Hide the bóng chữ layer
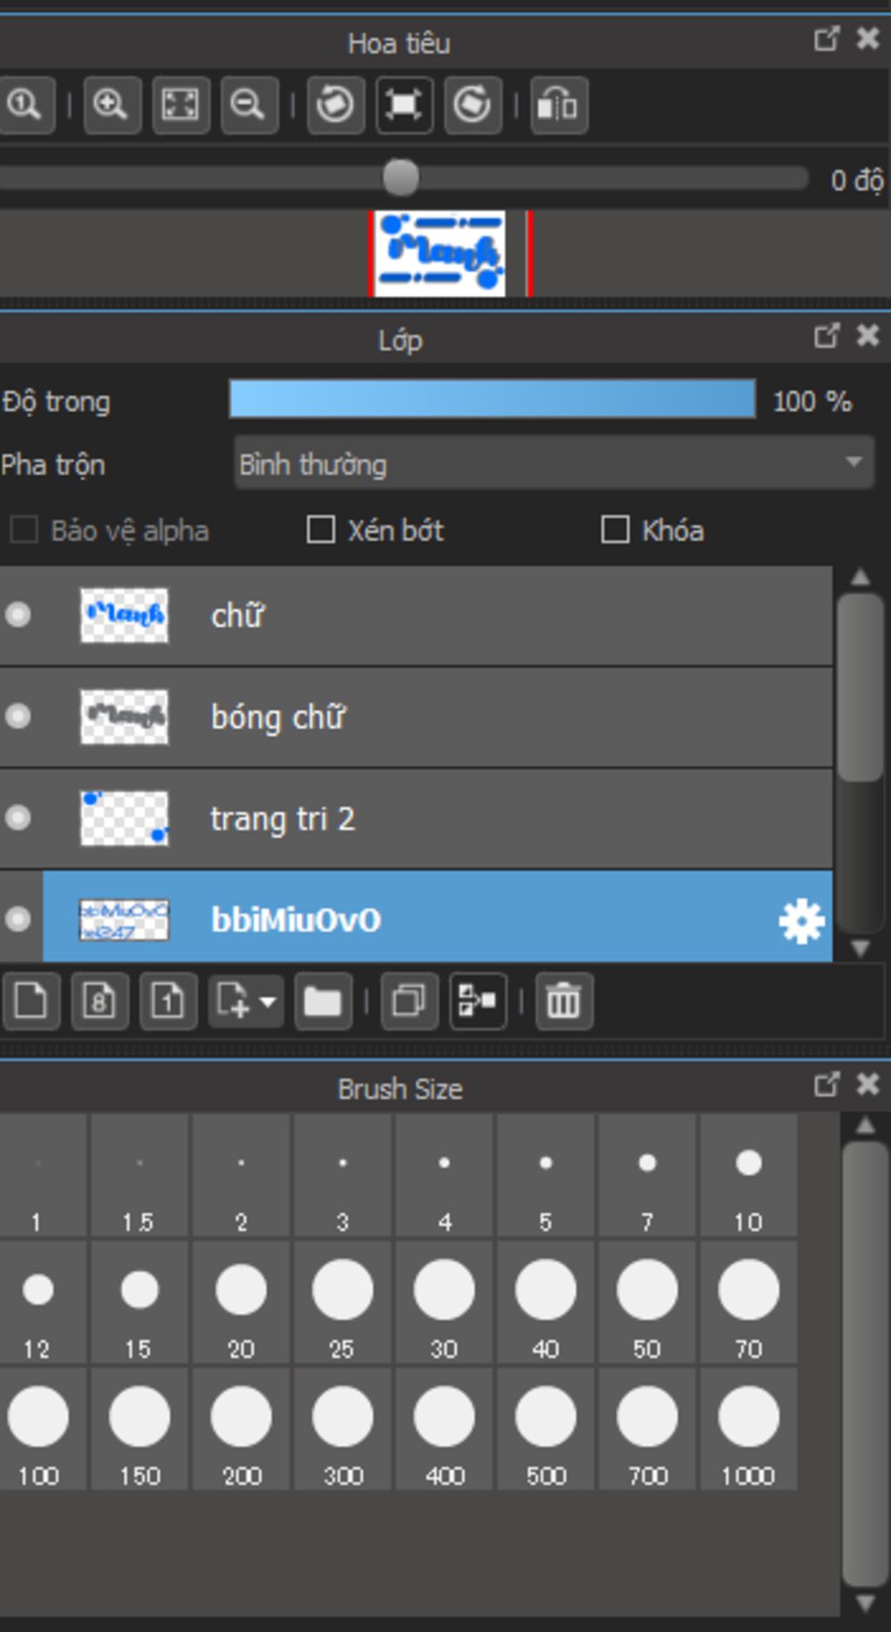 [x=18, y=716]
